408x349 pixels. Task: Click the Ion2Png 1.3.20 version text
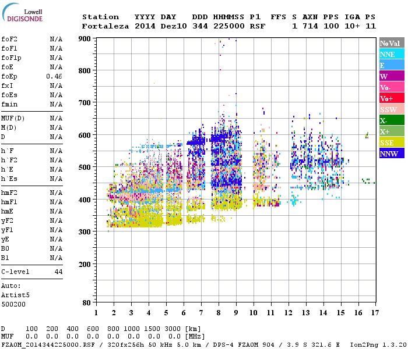pyautogui.click(x=378, y=345)
